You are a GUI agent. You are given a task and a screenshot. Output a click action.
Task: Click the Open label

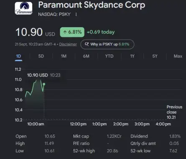[x=21, y=136]
